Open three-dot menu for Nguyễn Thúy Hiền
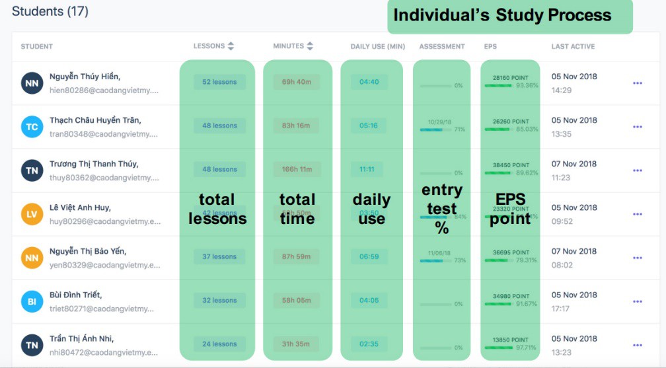The image size is (666, 368). (637, 83)
